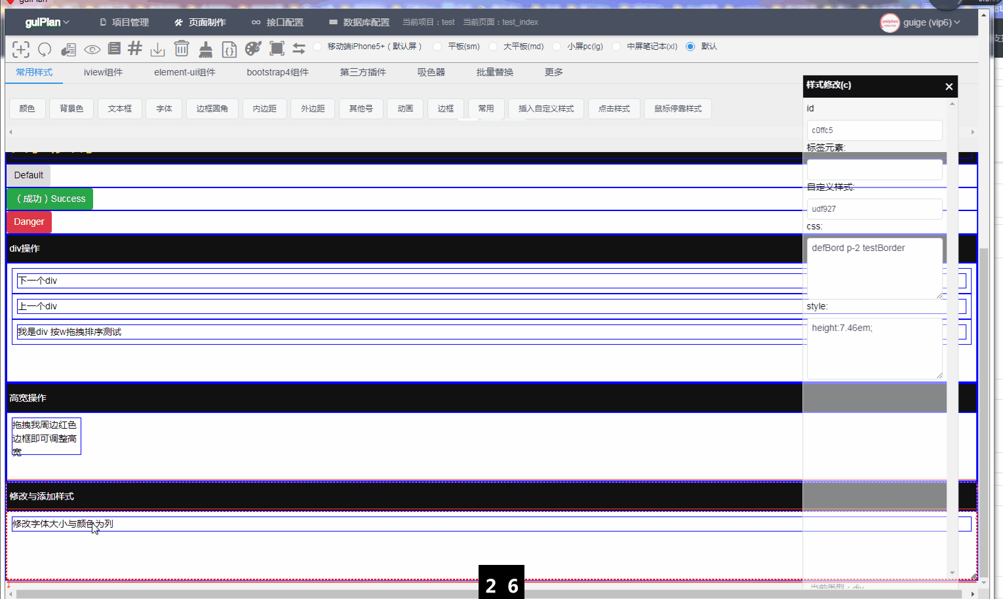The image size is (1003, 599).
Task: Click the 颜色 style button
Action: (x=27, y=109)
